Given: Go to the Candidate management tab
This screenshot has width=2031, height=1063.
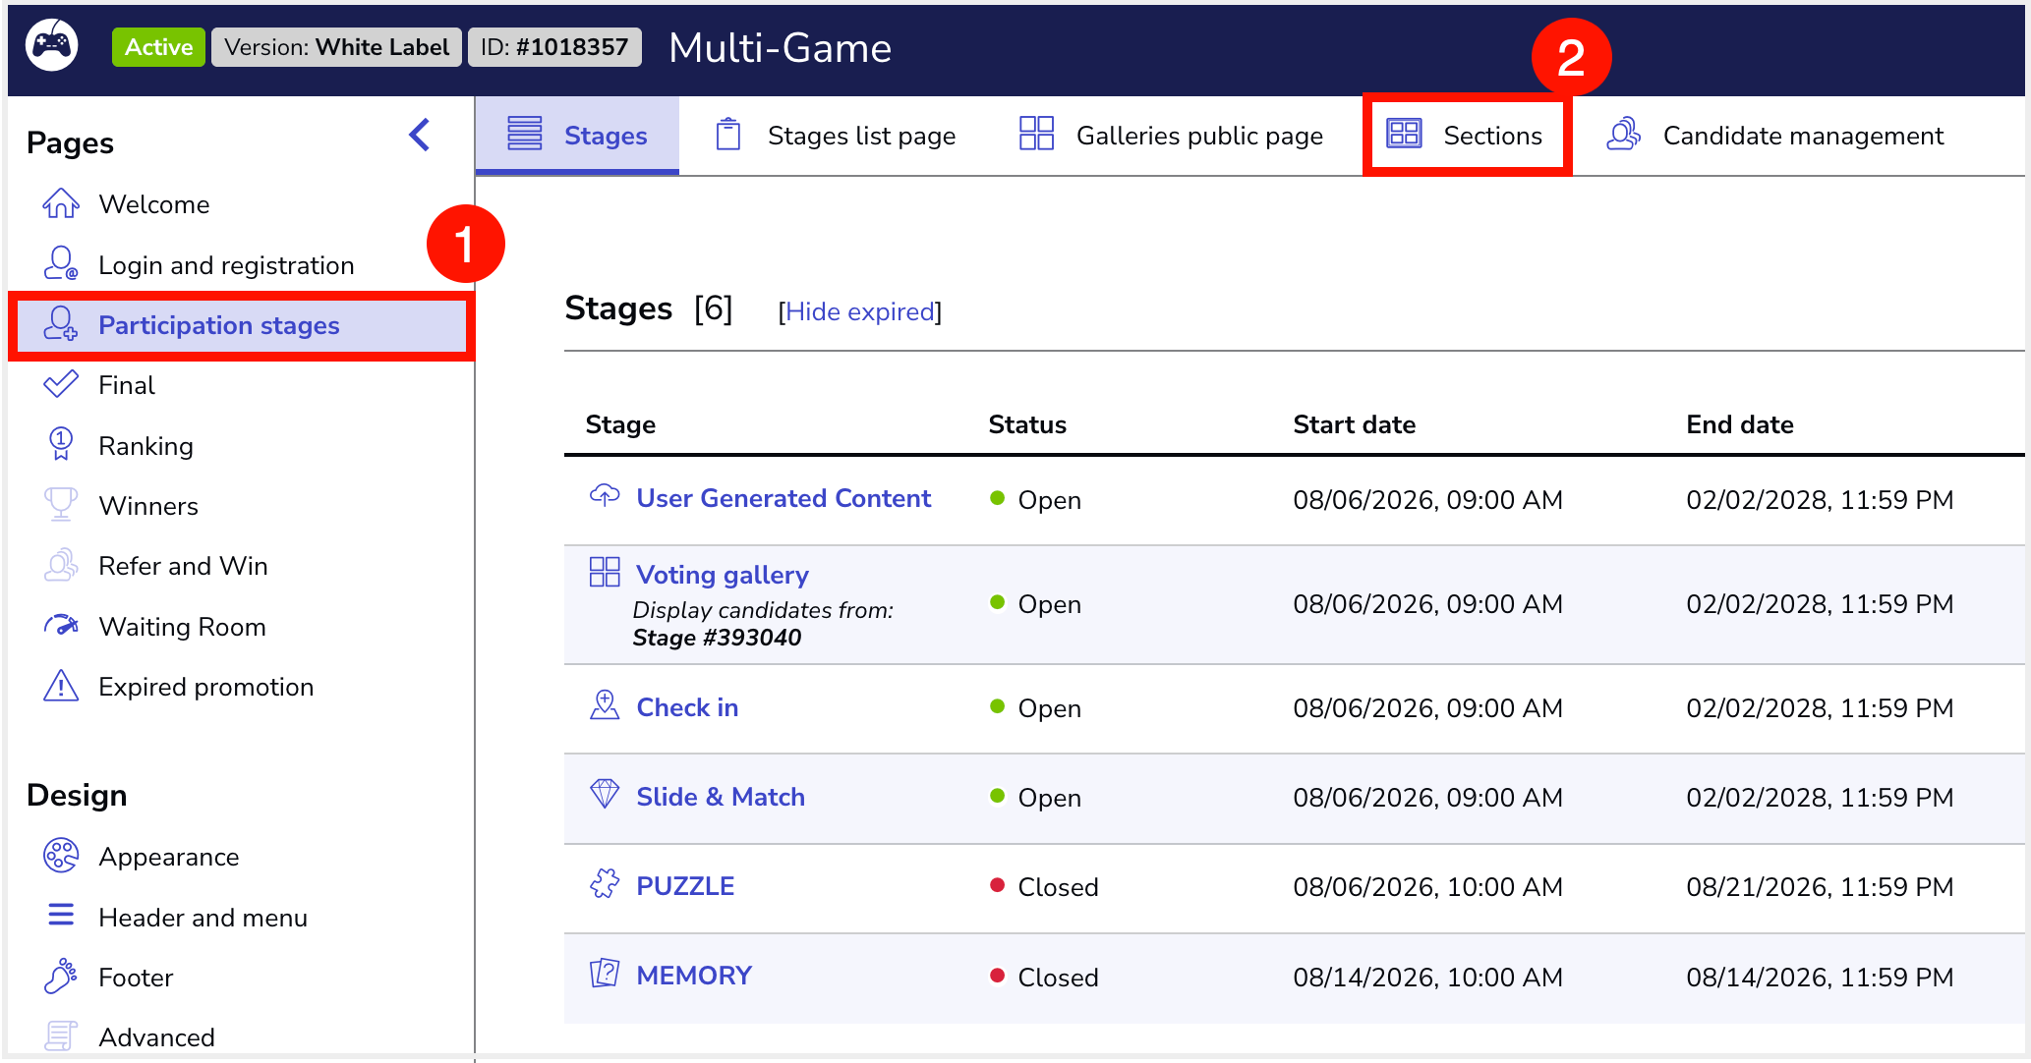Looking at the screenshot, I should 1775,136.
